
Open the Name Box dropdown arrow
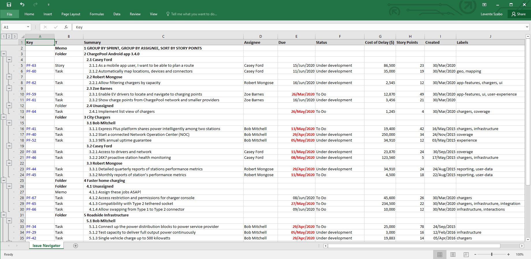[28, 27]
